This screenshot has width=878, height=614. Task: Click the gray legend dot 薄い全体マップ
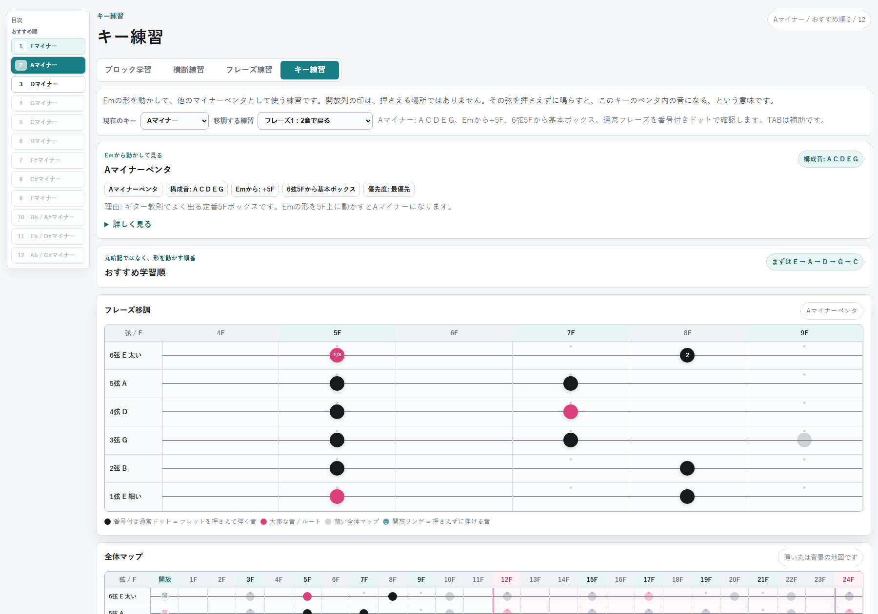pyautogui.click(x=328, y=522)
